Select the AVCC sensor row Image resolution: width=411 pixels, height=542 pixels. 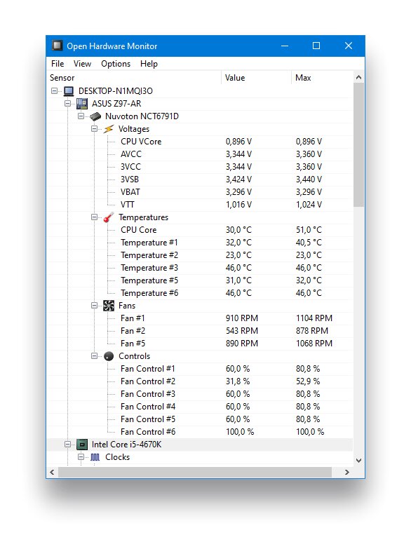(x=200, y=154)
